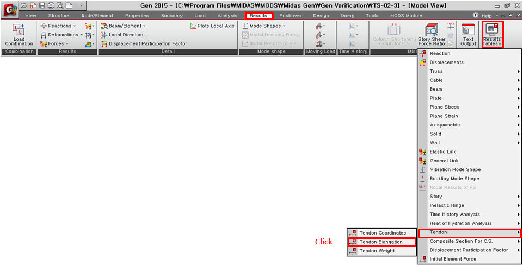The height and width of the screenshot is (272, 523).
Task: Open Heat of Hydration Analysis entry
Action: click(x=469, y=223)
